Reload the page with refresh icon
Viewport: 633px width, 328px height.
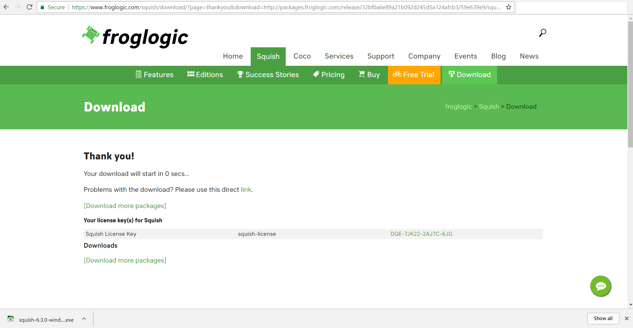pyautogui.click(x=29, y=7)
